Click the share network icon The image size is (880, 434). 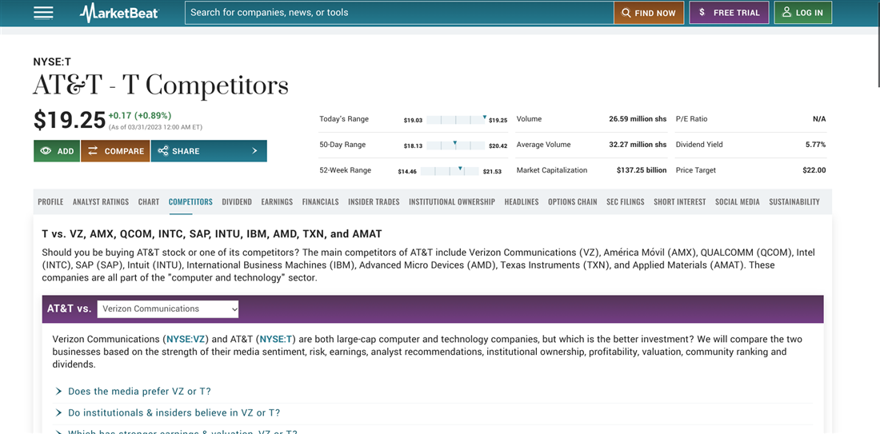[x=162, y=151]
